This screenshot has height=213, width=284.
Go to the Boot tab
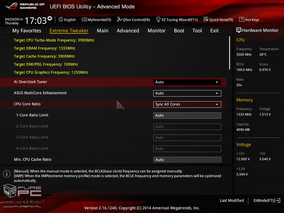click(179, 31)
